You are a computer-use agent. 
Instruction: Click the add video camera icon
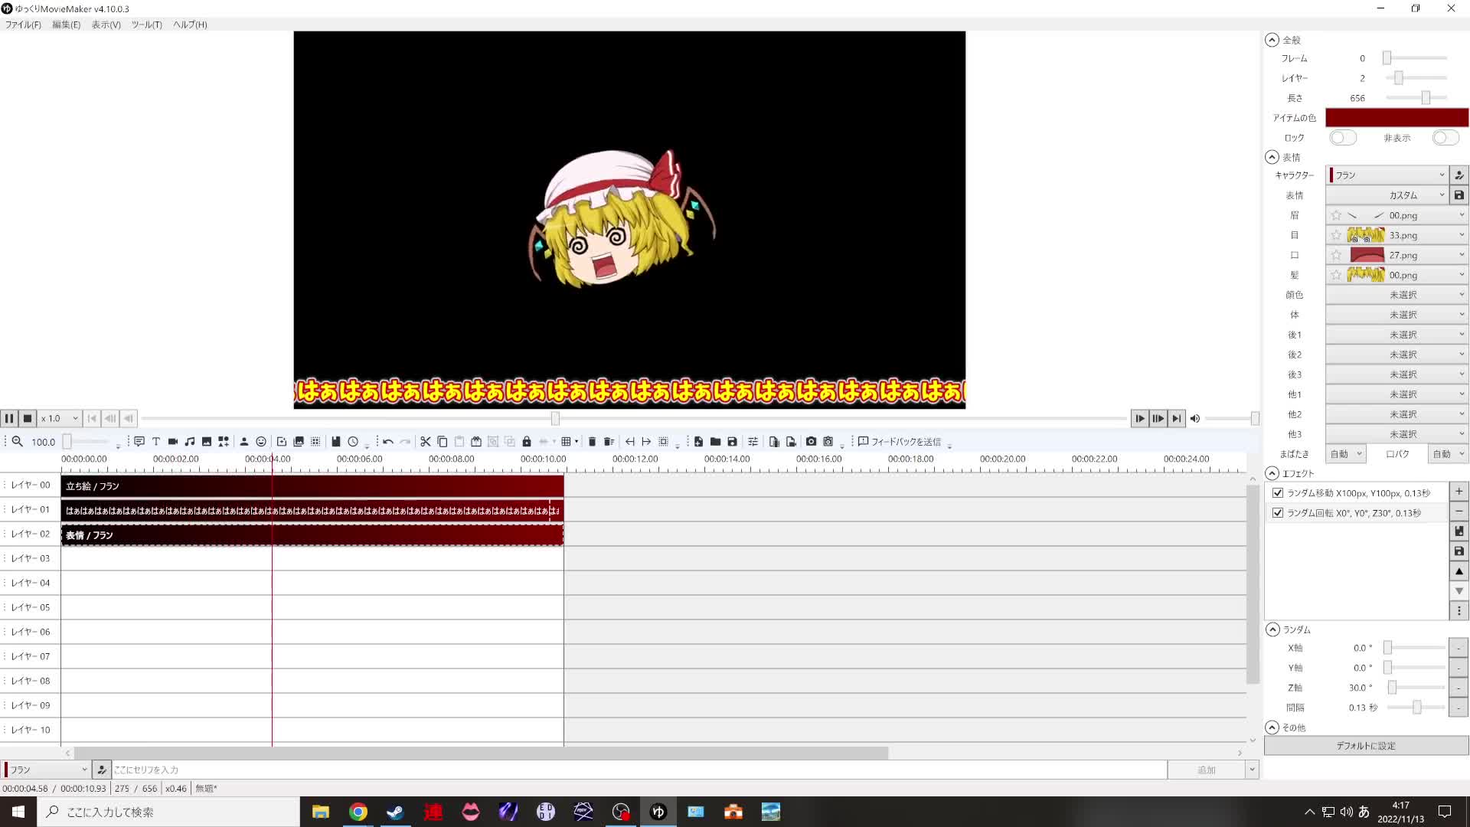[x=173, y=442]
